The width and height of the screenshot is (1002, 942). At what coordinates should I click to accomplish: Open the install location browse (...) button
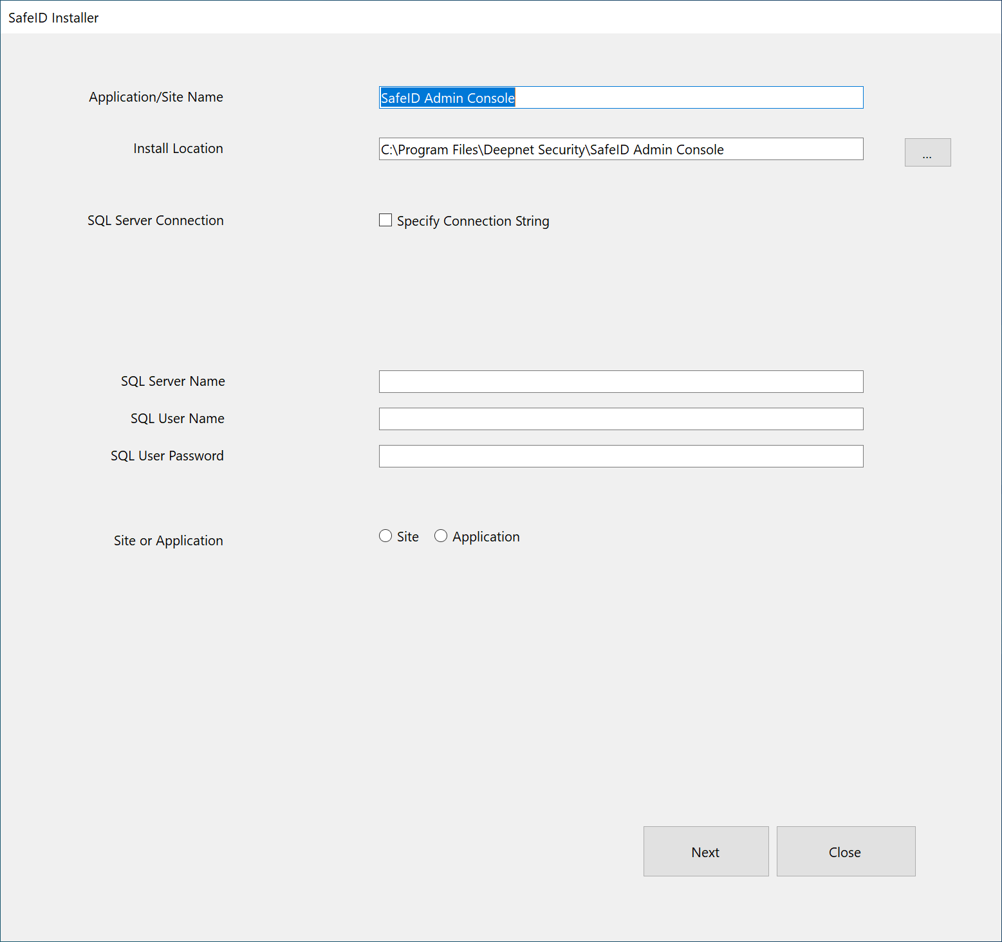point(927,153)
